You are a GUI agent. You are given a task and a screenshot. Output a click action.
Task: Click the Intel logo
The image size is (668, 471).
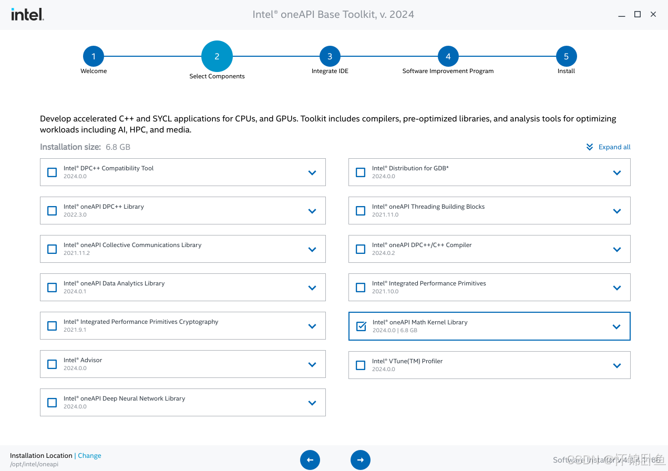(27, 14)
